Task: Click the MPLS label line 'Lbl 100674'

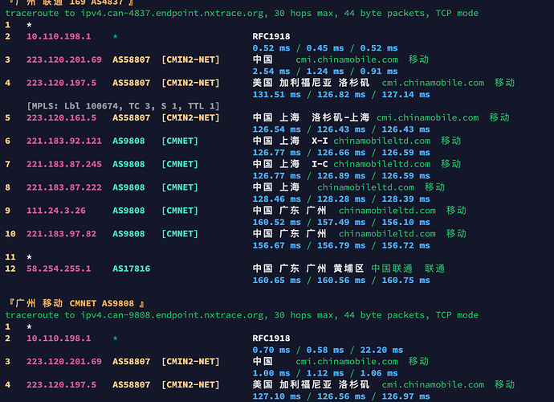Action: coord(93,106)
